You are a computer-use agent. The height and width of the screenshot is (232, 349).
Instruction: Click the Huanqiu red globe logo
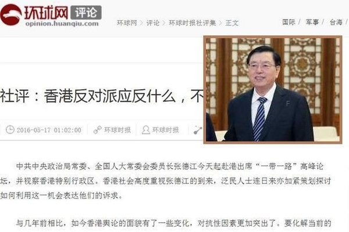(x=11, y=14)
